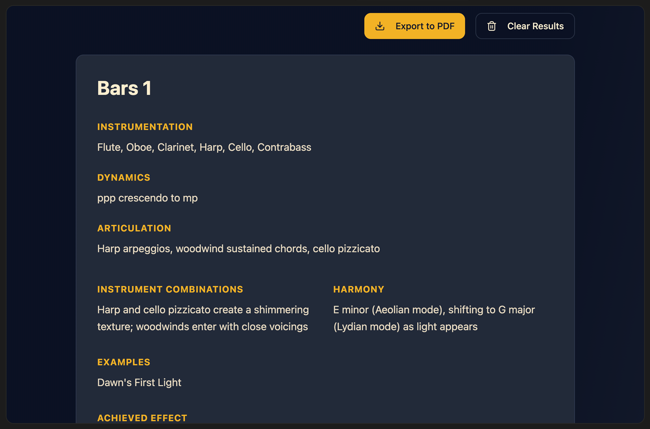
Task: Click the download icon on Export button
Action: (380, 26)
